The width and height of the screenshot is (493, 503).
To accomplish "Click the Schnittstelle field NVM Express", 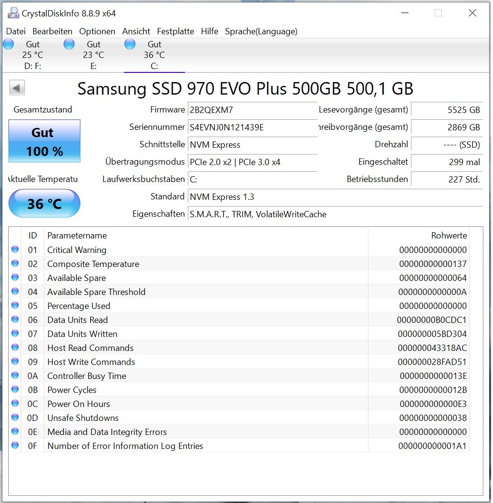I will 253,145.
